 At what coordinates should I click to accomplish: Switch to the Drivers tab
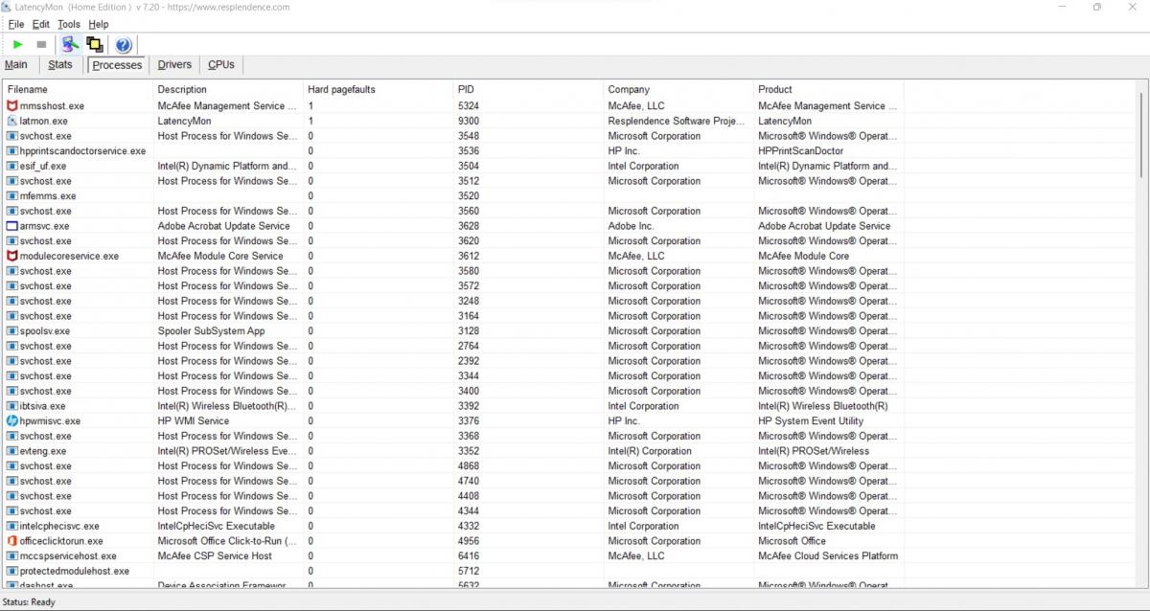tap(174, 65)
